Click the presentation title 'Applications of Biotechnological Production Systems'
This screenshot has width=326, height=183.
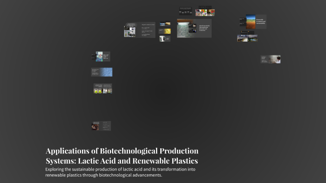coord(122,156)
